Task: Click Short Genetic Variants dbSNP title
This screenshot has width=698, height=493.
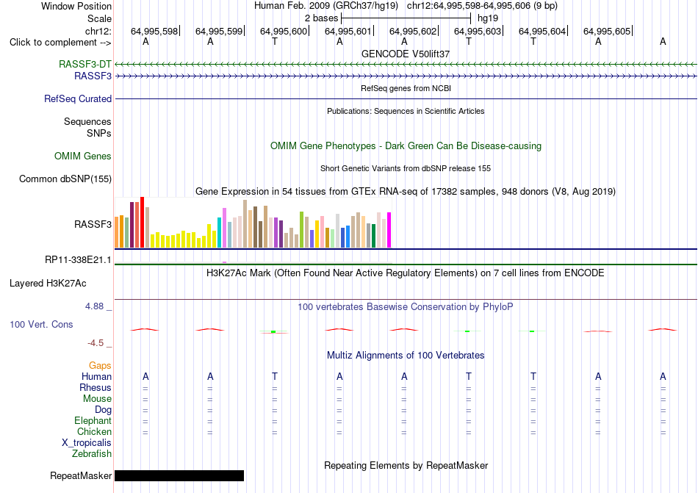Action: click(x=406, y=168)
